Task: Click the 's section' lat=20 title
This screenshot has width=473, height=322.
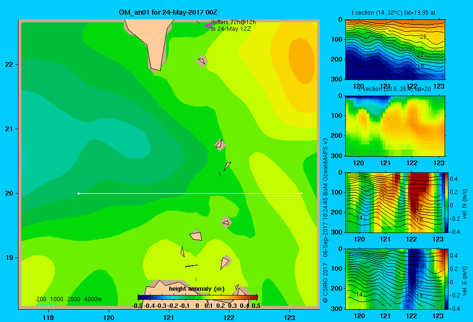Action: coord(394,89)
